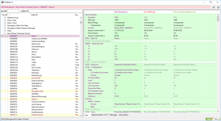Select the DocCrocker record
Screen dimensions: 221x121
coord(40,68)
